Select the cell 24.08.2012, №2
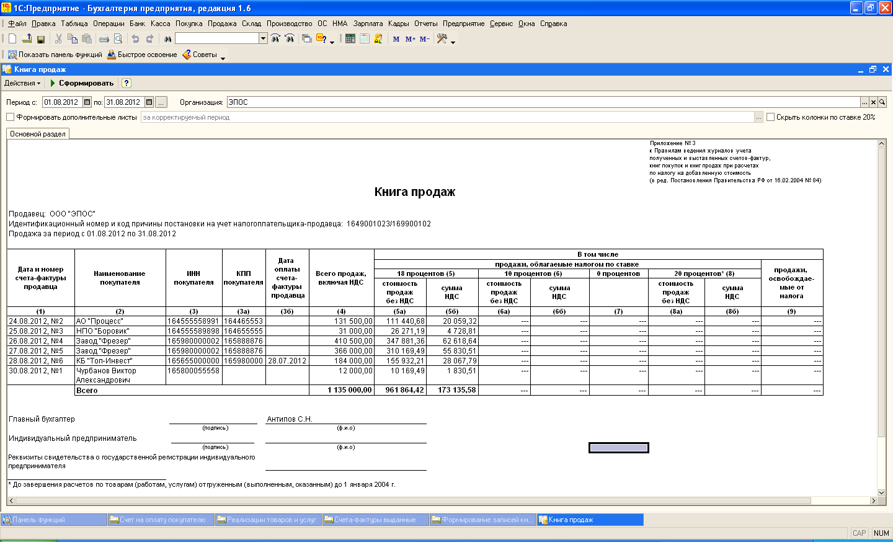Image resolution: width=893 pixels, height=542 pixels. (41, 321)
